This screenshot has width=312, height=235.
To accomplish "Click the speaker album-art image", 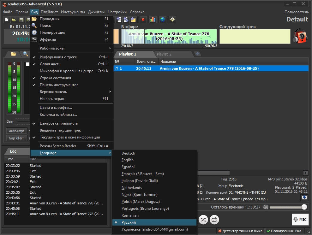I will tap(300, 36).
